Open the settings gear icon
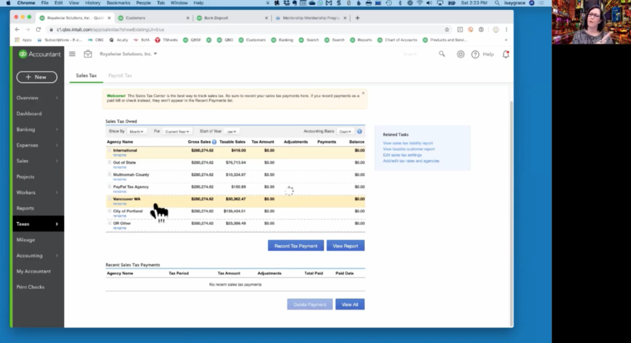Screen dimensions: 631x343 point(460,54)
